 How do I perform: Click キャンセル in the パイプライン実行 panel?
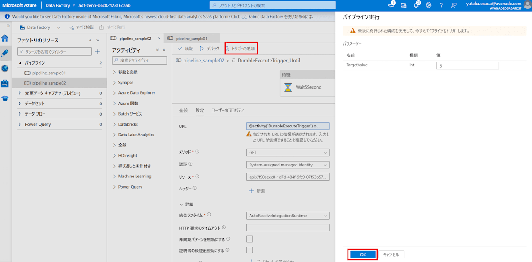[x=391, y=254]
